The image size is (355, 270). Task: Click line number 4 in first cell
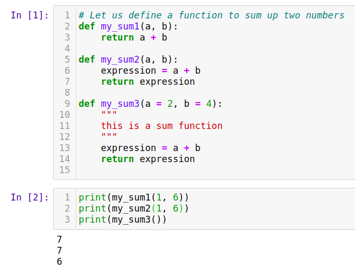(x=67, y=48)
